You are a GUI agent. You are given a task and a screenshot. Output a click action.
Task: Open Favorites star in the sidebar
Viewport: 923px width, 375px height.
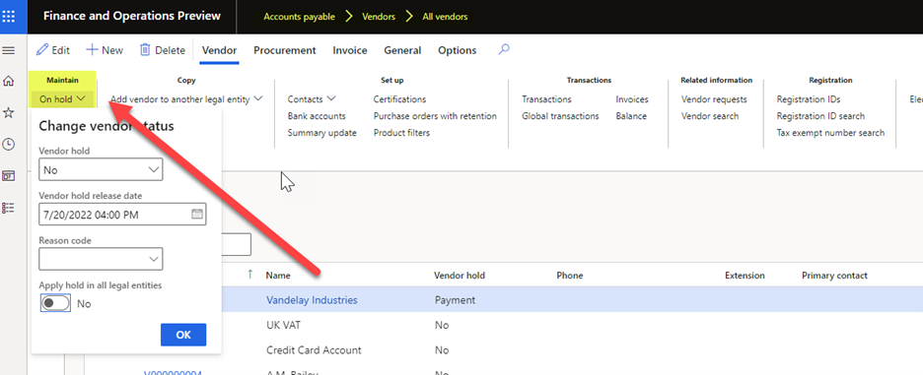(9, 113)
